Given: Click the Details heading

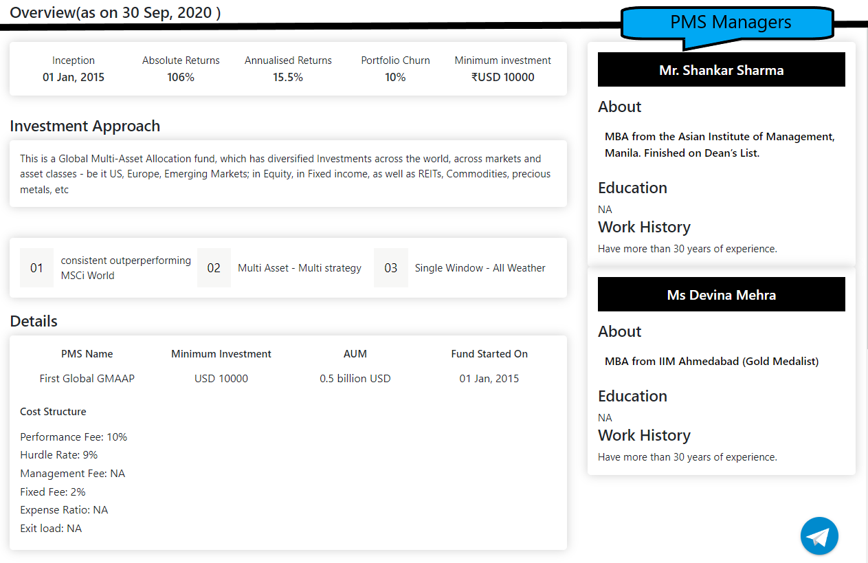Looking at the screenshot, I should click(34, 321).
